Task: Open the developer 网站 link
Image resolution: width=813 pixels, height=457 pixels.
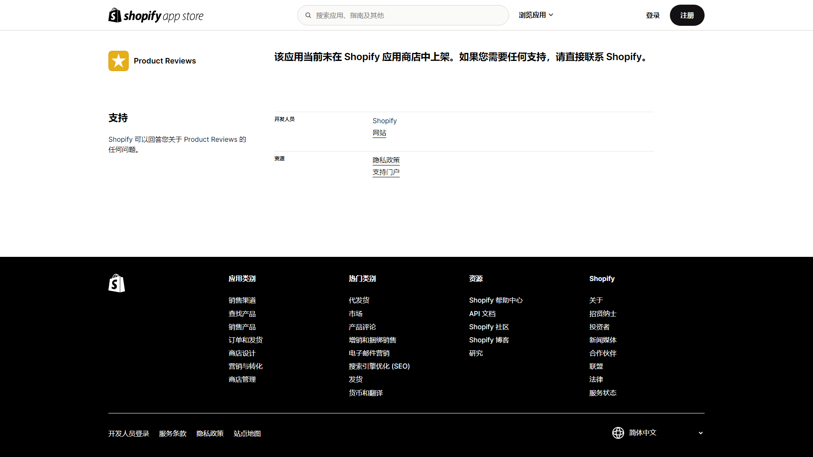Action: point(379,133)
